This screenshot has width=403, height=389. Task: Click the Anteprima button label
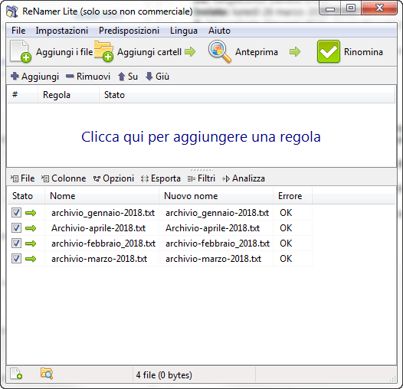[x=257, y=52]
